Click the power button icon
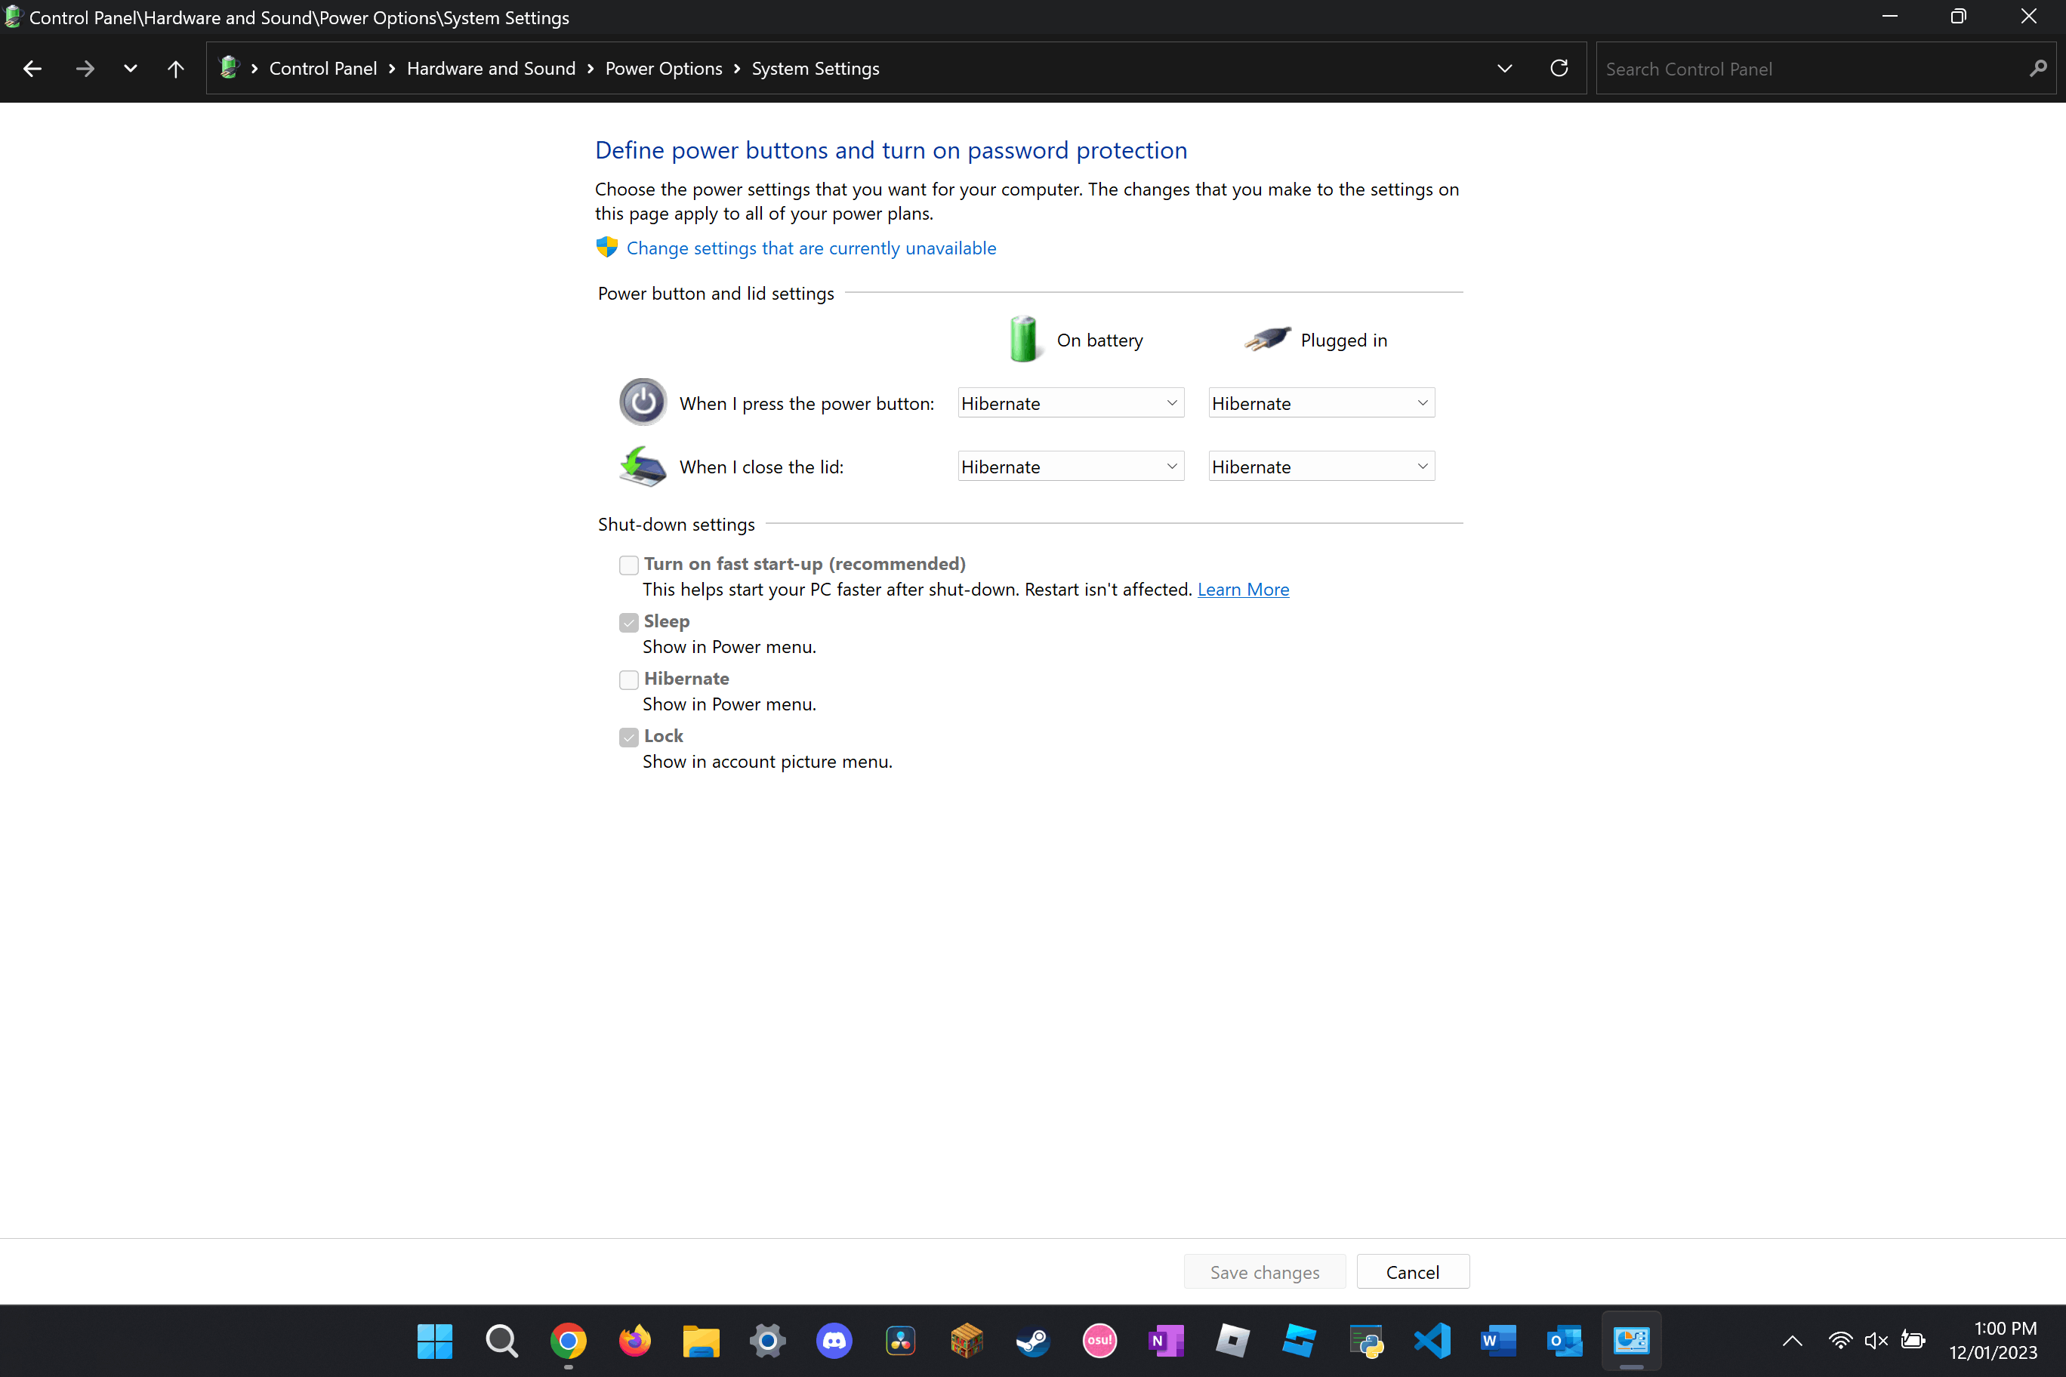 click(643, 402)
